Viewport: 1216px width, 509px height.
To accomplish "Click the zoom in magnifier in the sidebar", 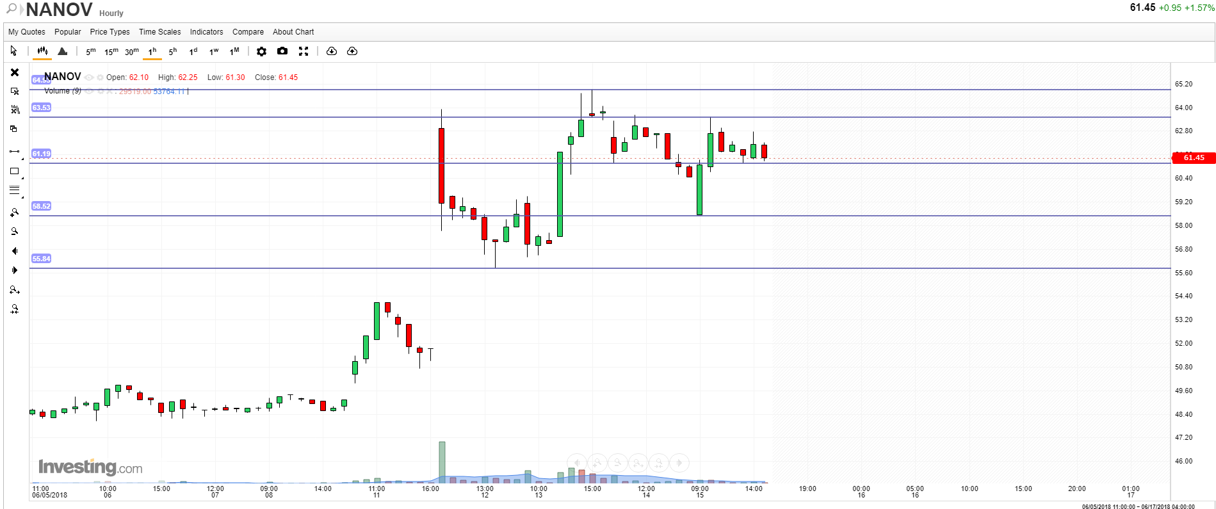I will click(x=14, y=213).
